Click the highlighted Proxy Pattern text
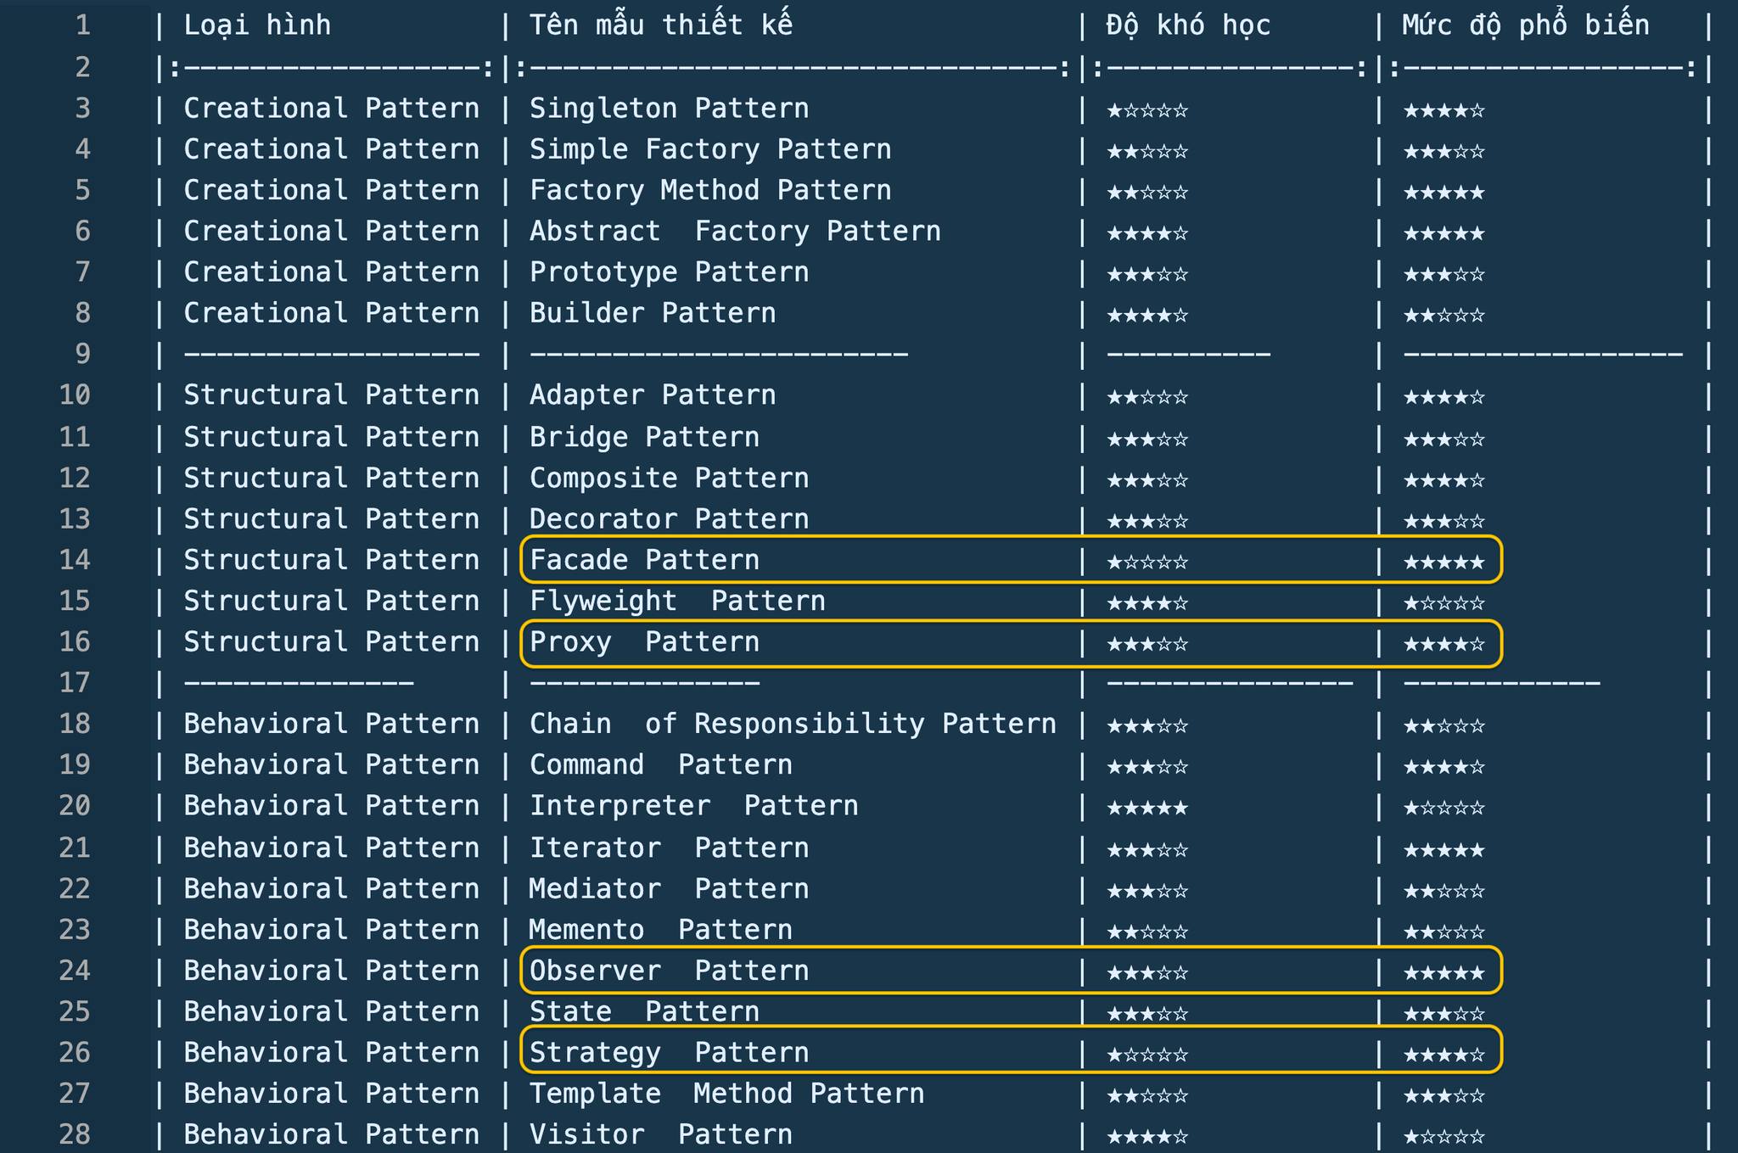Viewport: 1738px width, 1153px height. [644, 642]
